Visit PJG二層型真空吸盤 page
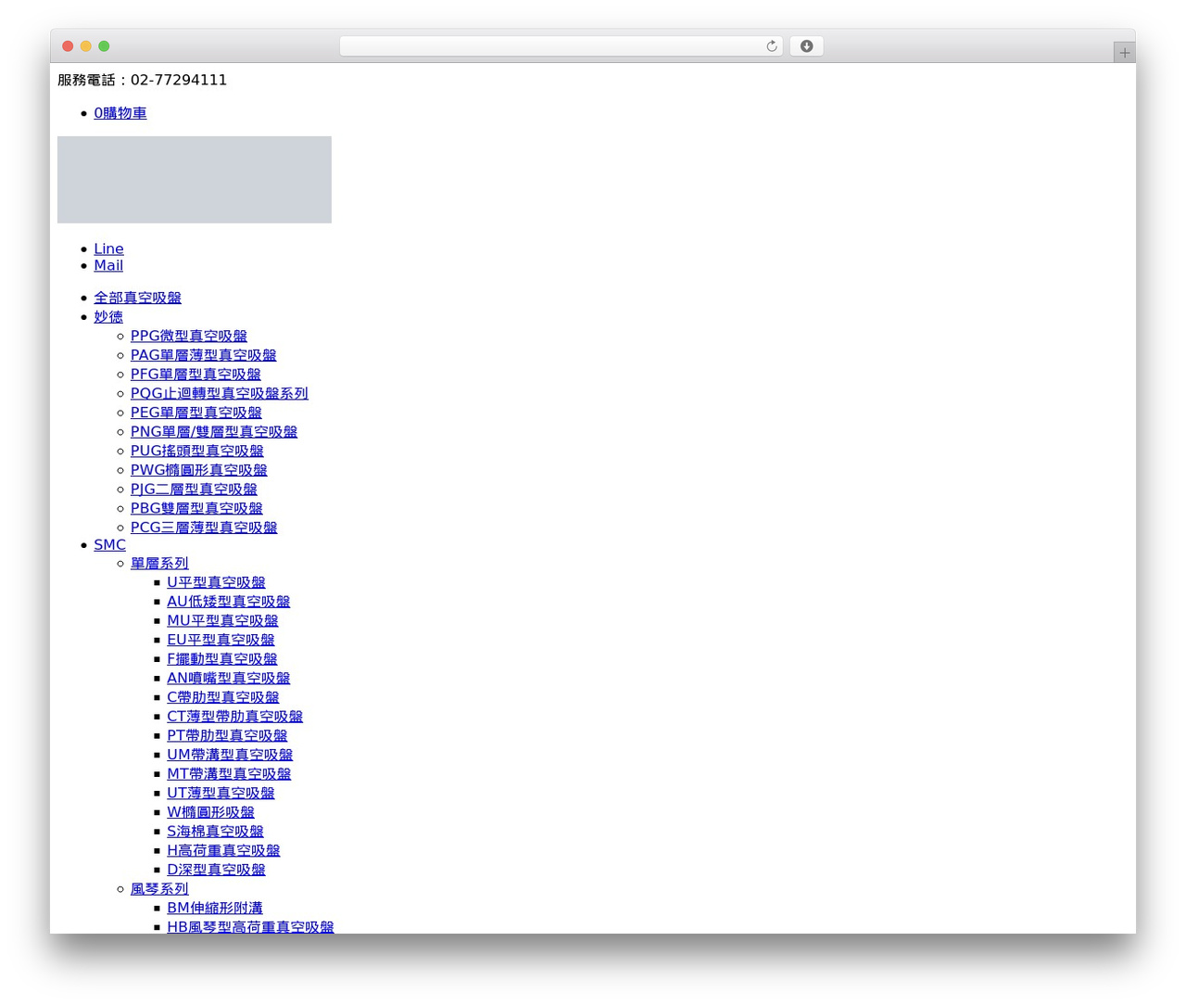 [x=194, y=489]
